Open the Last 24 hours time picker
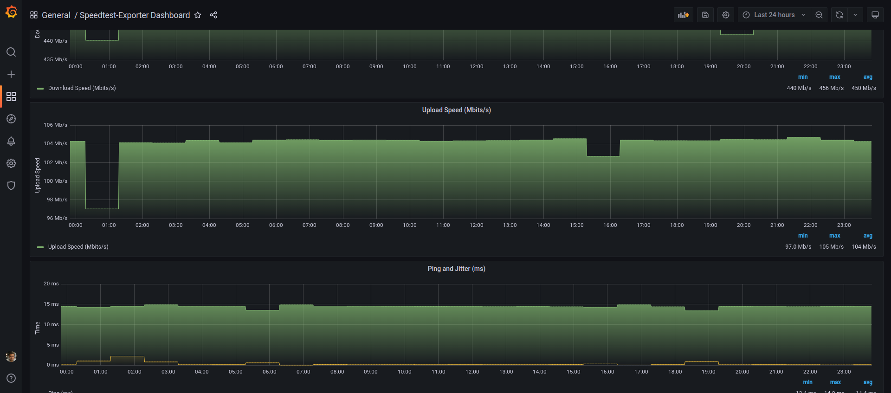 coord(775,15)
